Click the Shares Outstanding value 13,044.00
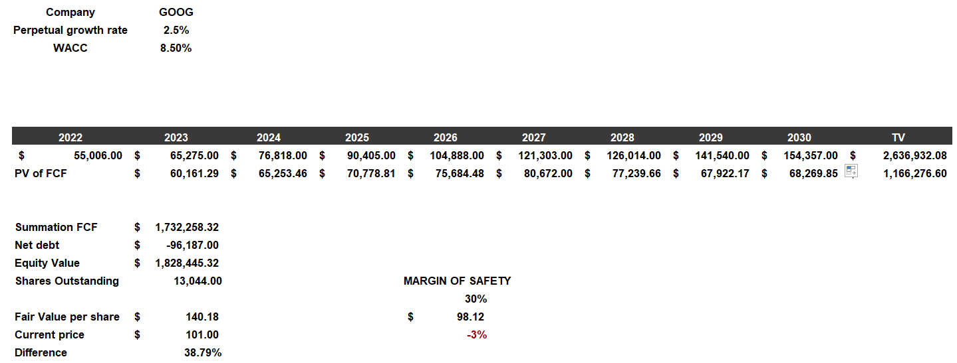The width and height of the screenshot is (957, 363). point(198,281)
